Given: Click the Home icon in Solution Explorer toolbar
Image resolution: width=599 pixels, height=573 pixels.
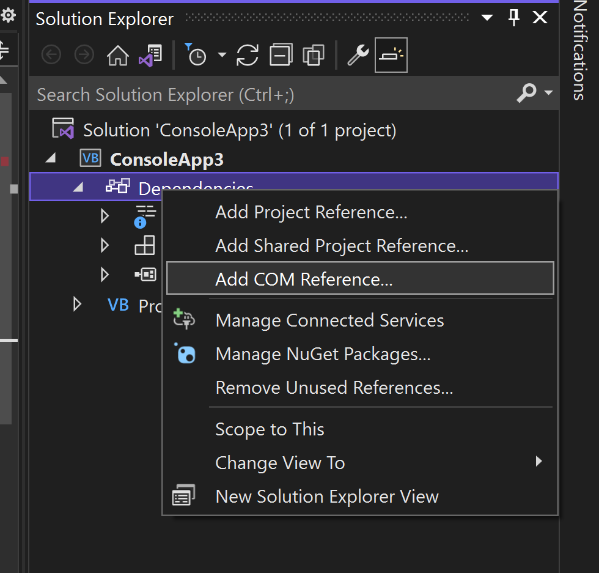Looking at the screenshot, I should (x=117, y=56).
